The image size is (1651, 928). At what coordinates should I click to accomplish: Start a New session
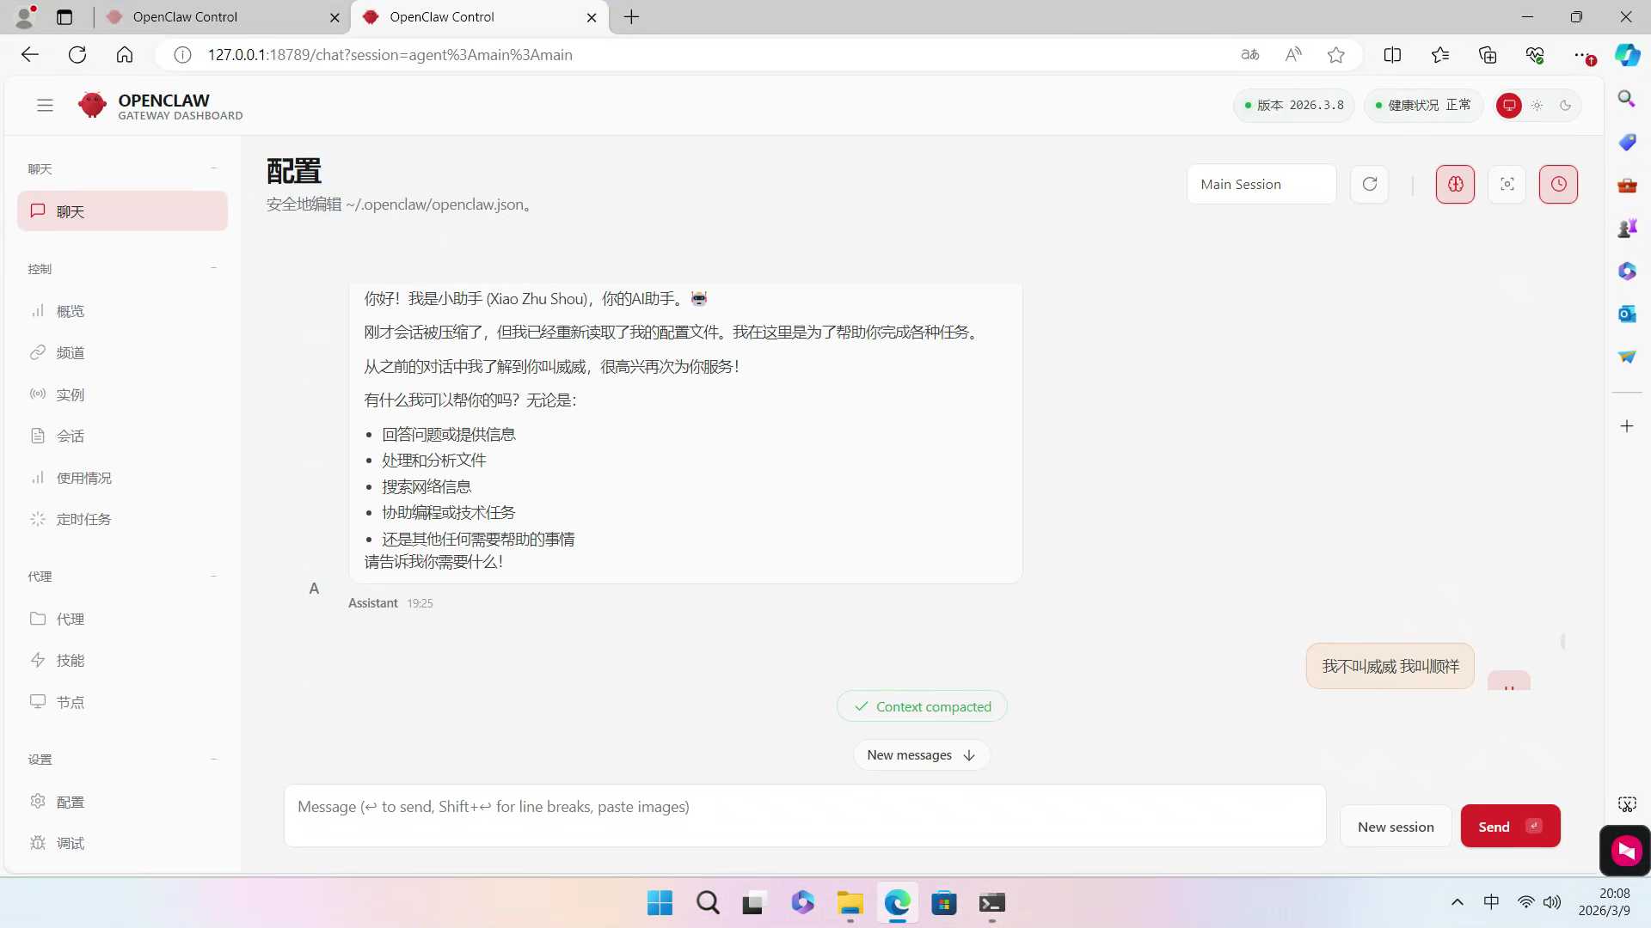[x=1395, y=826]
